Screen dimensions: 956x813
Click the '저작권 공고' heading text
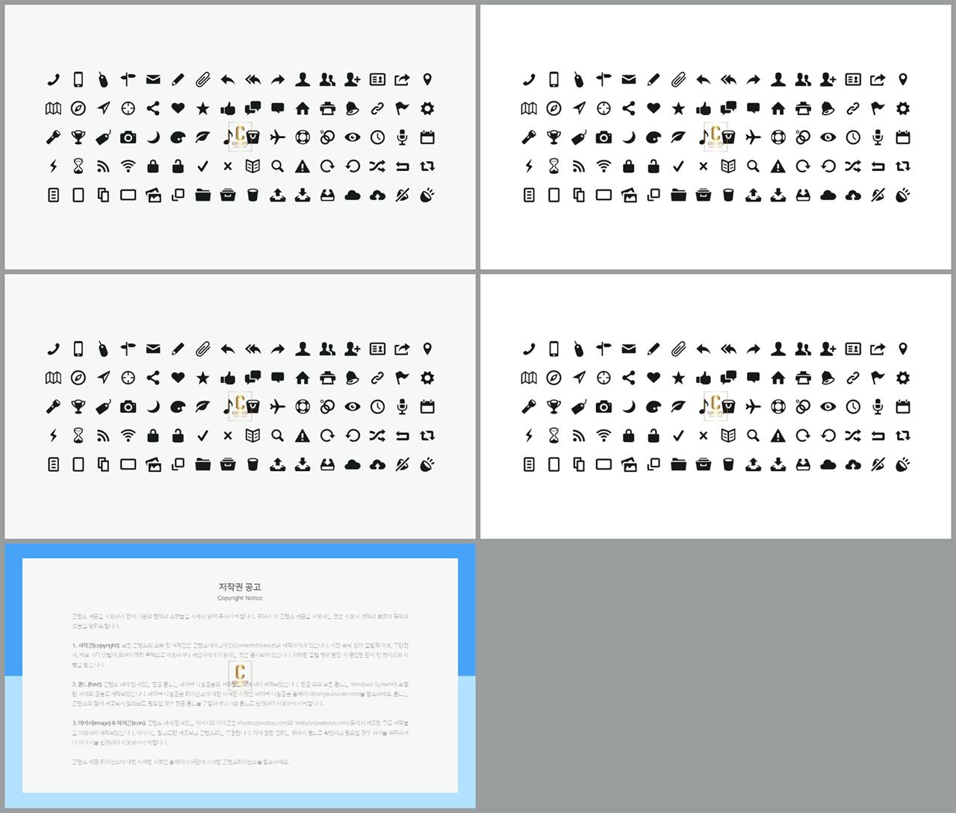[240, 587]
